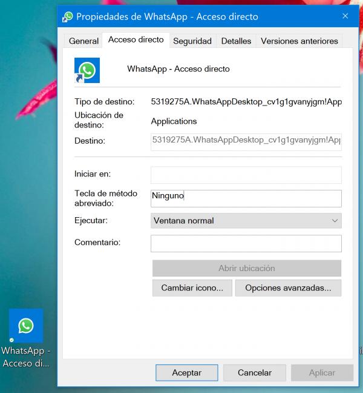
Task: Click the Destino: label
Action: coord(90,141)
